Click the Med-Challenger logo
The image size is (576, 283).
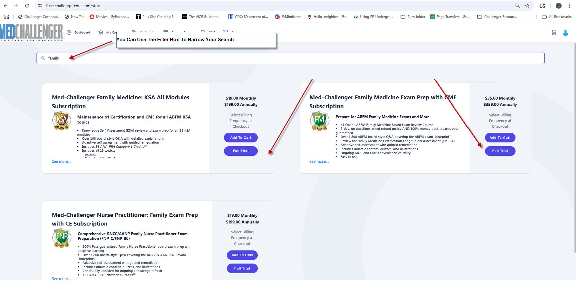pyautogui.click(x=31, y=32)
